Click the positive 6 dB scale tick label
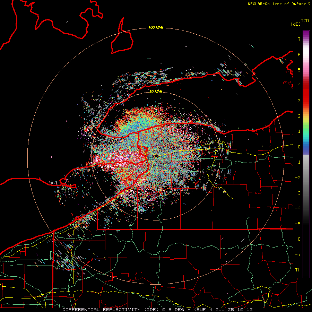The width and height of the screenshot is (312, 312). 299,54
